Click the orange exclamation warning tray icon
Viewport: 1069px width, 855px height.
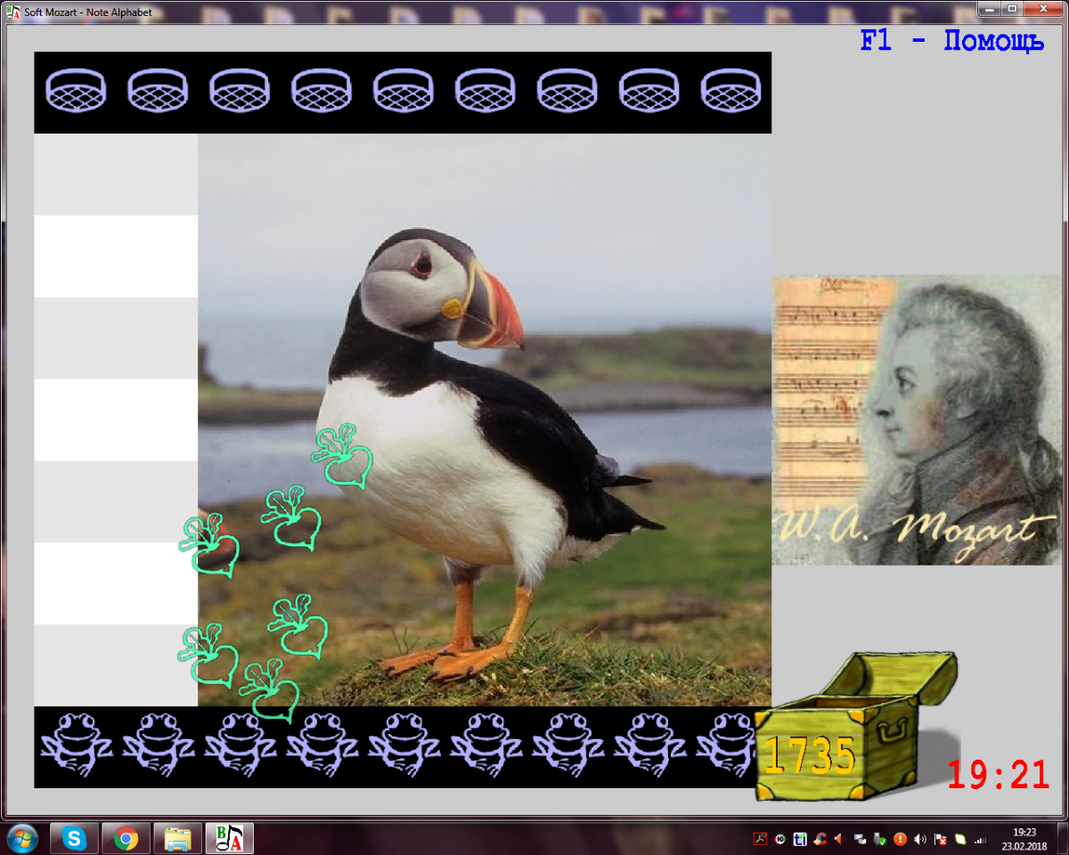(900, 839)
